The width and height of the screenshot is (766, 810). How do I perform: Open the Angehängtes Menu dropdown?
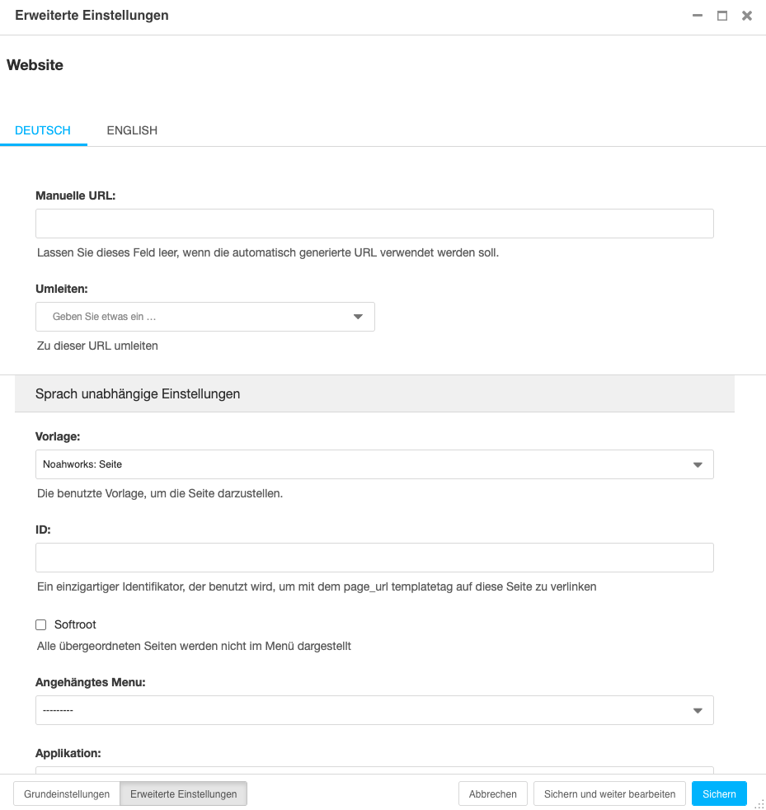pos(374,709)
